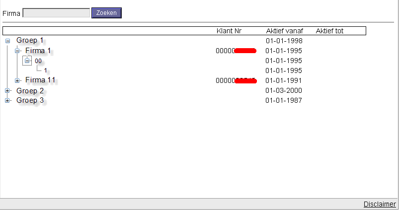Expand the Groep 2 node
The height and width of the screenshot is (210, 399).
tap(7, 91)
